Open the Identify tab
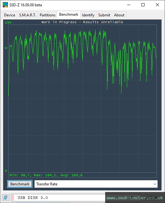 (88, 15)
